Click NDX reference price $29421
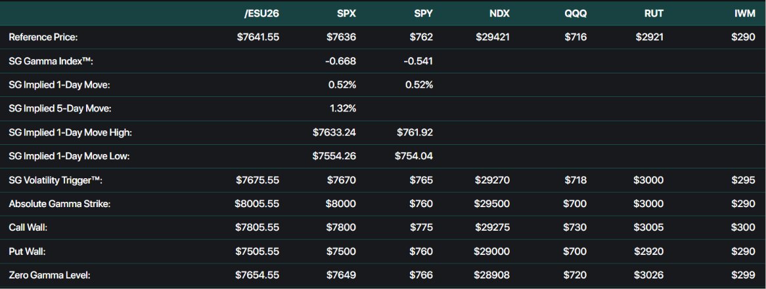Screen dimensions: 766x289 (x=493, y=37)
